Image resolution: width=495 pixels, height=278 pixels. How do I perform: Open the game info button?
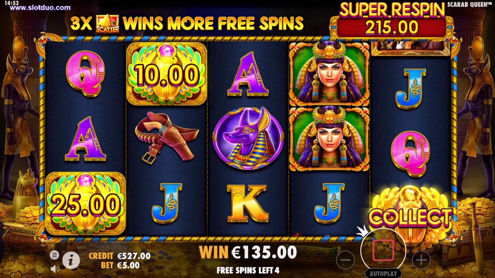click(x=71, y=261)
